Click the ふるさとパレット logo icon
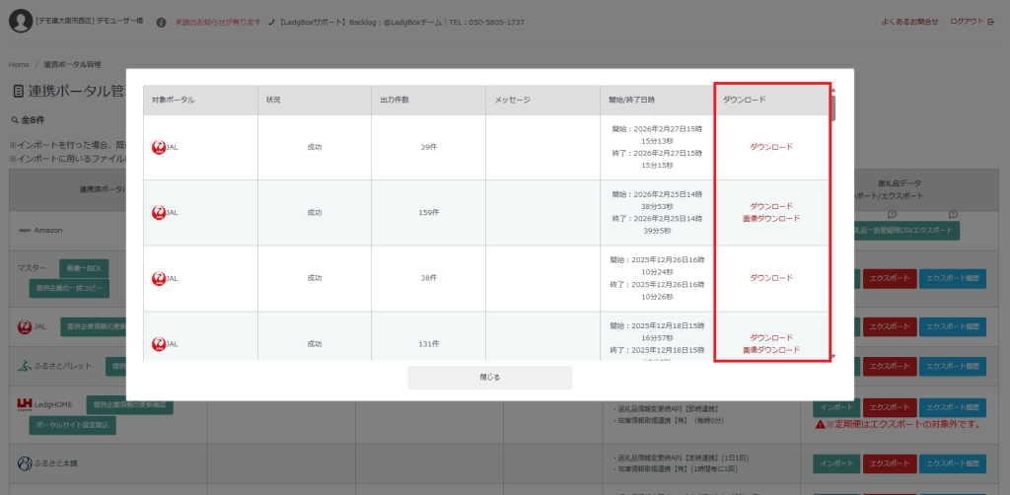This screenshot has height=495, width=1010. (x=26, y=366)
